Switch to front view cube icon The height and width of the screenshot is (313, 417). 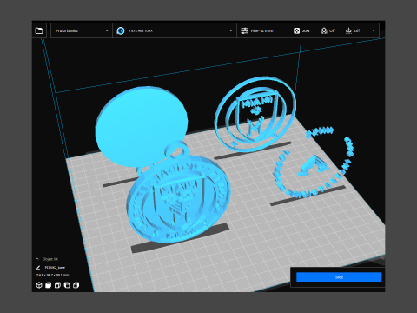(x=48, y=285)
